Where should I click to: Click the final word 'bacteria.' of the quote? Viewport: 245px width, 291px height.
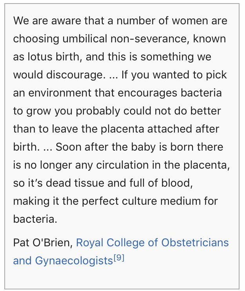tap(35, 219)
